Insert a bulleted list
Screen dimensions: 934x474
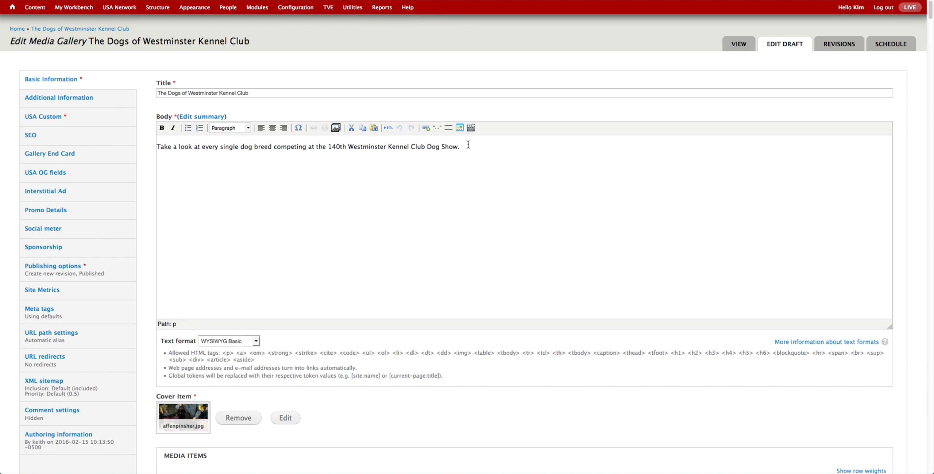click(x=188, y=128)
